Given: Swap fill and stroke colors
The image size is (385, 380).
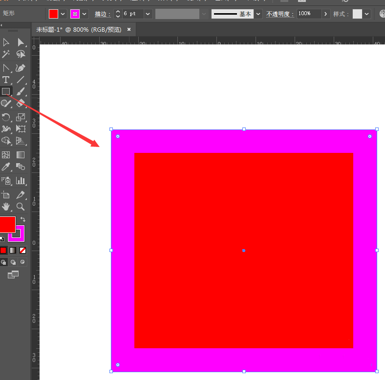Looking at the screenshot, I should pos(23,219).
